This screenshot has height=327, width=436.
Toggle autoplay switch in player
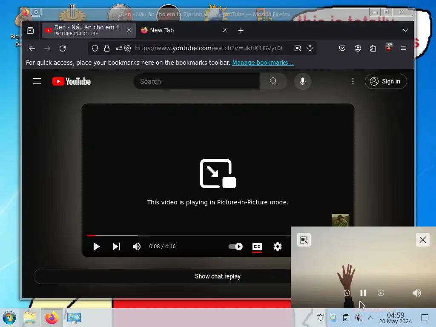(x=235, y=247)
